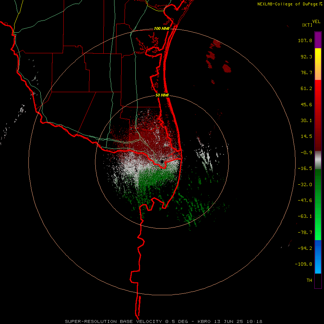Click the 61.2 velocity scale value
This screenshot has width=324, height=324.
click(306, 89)
